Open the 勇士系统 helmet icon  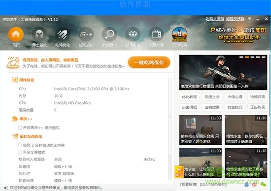coord(39,34)
